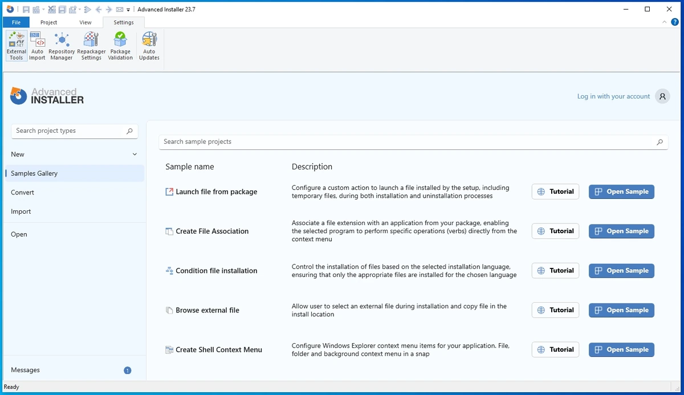The image size is (684, 395).
Task: Click the Back arrow in quick access toolbar
Action: pyautogui.click(x=99, y=10)
